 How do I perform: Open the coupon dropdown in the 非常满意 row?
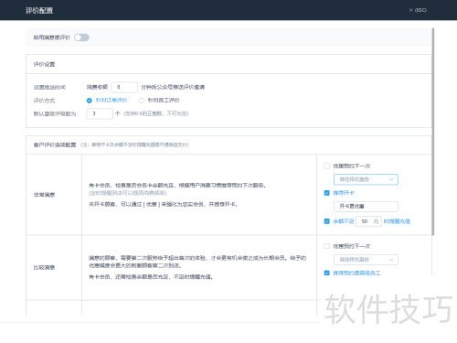coord(366,179)
